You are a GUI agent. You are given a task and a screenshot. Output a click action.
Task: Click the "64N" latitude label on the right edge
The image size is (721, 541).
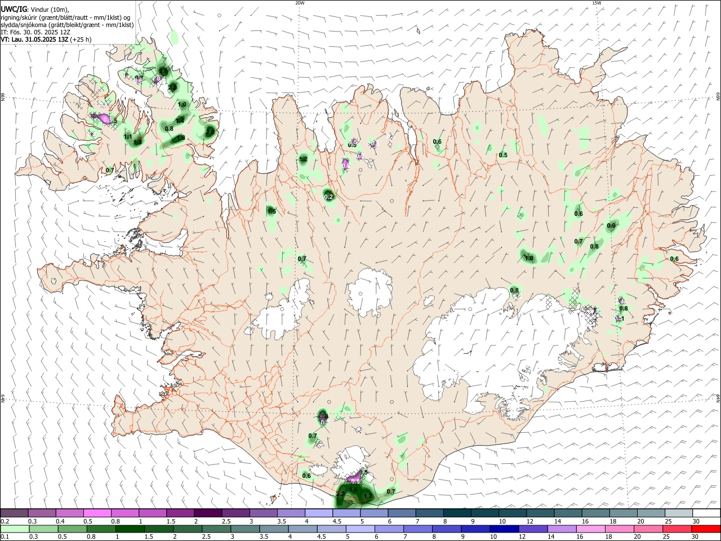pyautogui.click(x=718, y=398)
